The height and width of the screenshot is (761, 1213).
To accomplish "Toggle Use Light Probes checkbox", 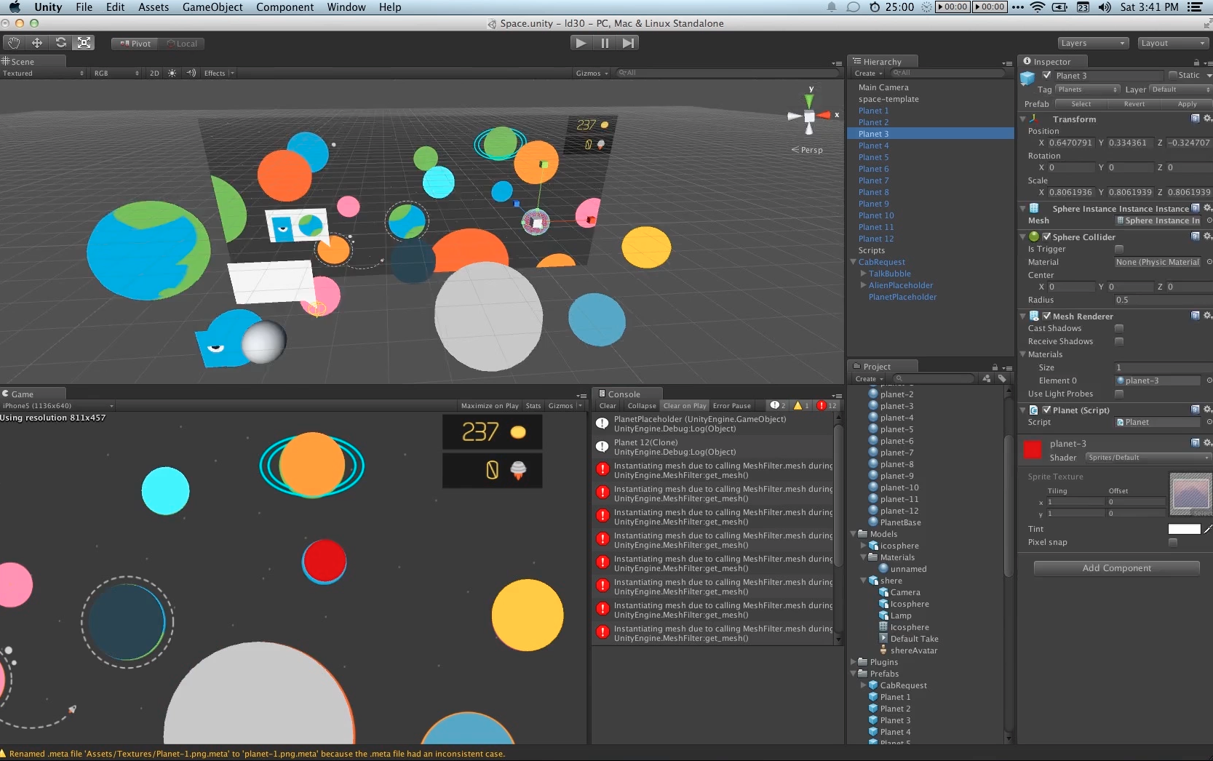I will 1119,394.
